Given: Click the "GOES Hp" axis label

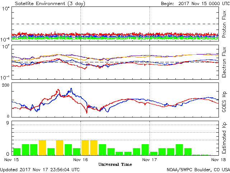Looking at the screenshot, I should [x=224, y=102].
